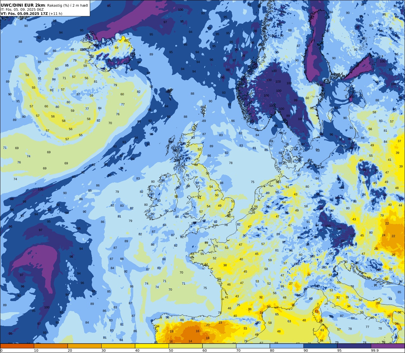Click the legend tick label '20'
The width and height of the screenshot is (405, 353).
point(70,350)
